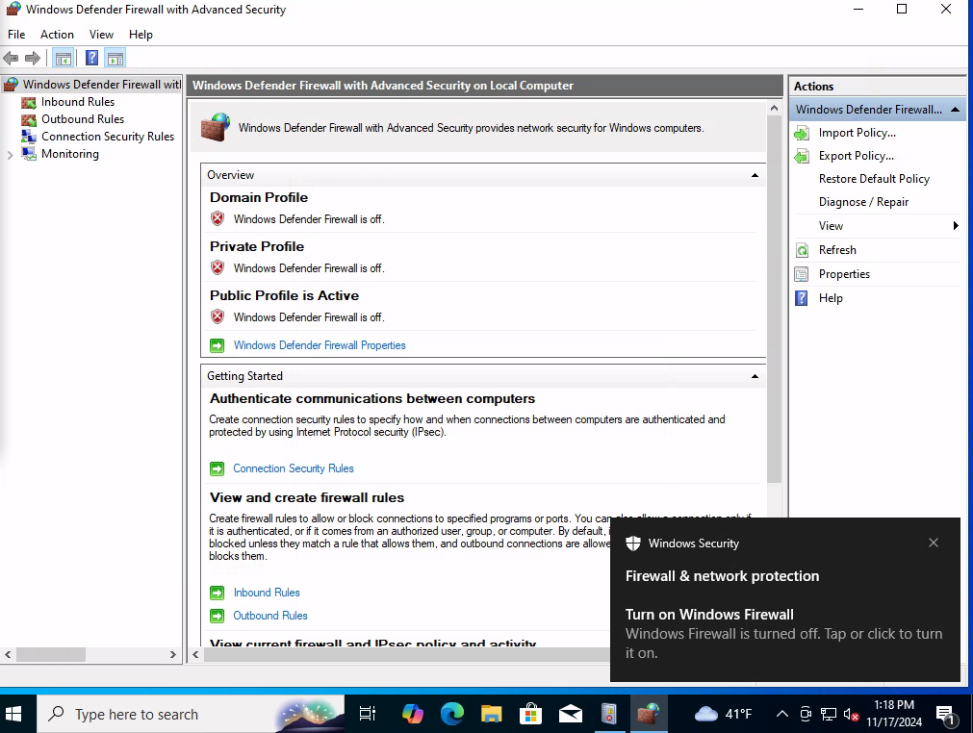Open the Action menu
This screenshot has height=733, width=973.
pyautogui.click(x=57, y=35)
